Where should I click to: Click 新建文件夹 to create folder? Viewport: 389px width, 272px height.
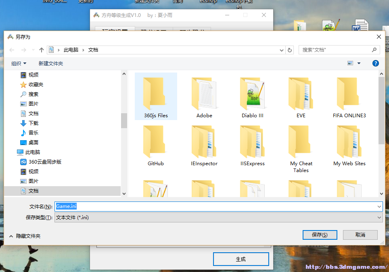pos(50,64)
